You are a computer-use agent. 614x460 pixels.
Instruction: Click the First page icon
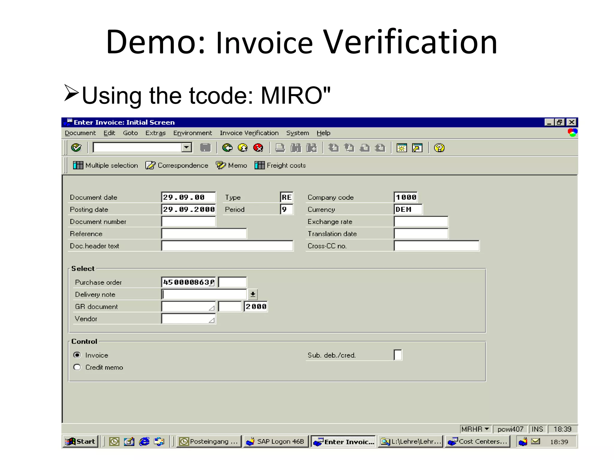333,148
